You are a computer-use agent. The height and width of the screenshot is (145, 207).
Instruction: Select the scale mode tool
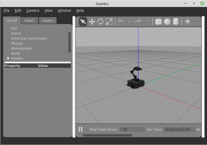click(x=109, y=22)
